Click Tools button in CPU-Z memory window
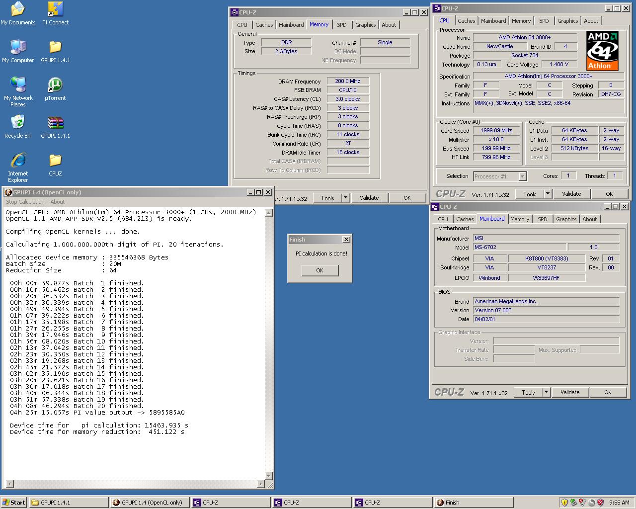 [x=328, y=198]
